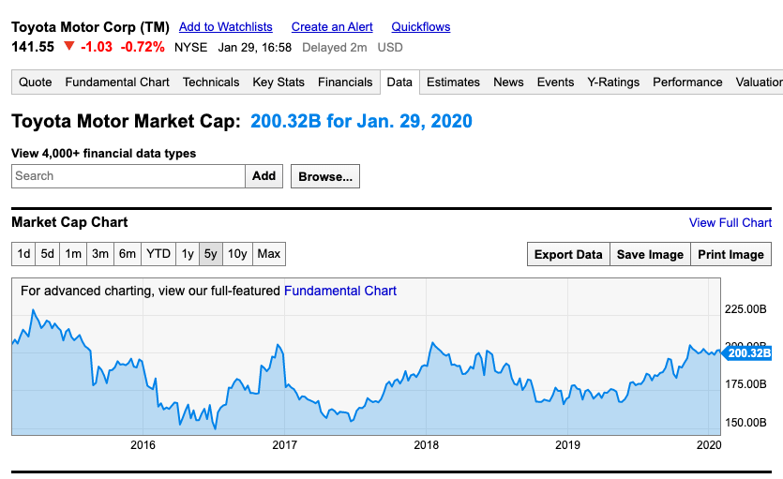
Task: Open Add to Watchlists
Action: click(226, 27)
